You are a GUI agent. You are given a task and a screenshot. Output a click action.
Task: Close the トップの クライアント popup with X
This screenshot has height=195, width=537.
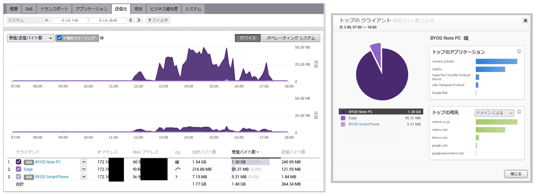[525, 20]
